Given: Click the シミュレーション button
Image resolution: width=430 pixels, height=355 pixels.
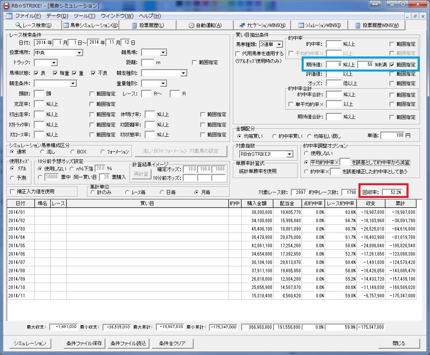Looking at the screenshot, I should click(30, 343).
